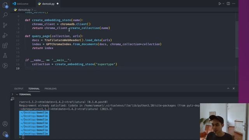Expand the terminal side chevron
The image size is (249, 140).
[x=12, y=94]
